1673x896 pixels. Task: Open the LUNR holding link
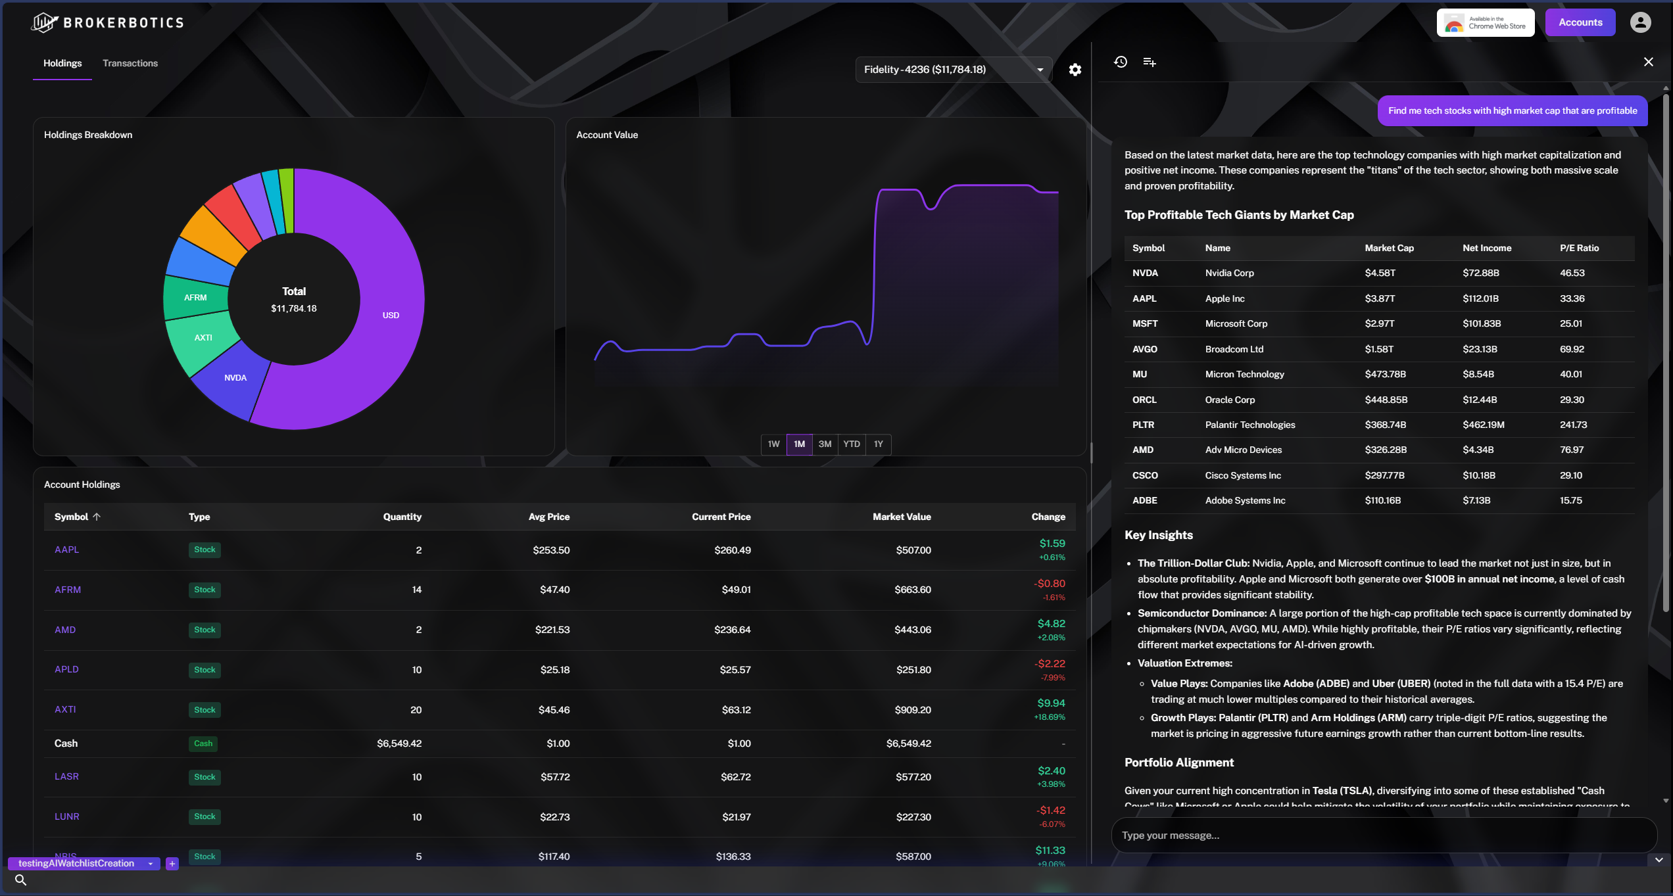pyautogui.click(x=67, y=816)
